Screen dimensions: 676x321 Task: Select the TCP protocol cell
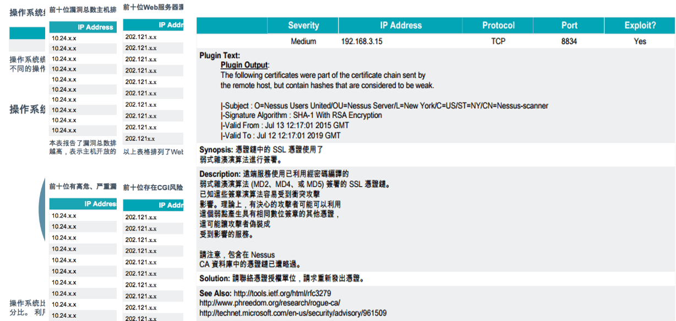point(498,41)
